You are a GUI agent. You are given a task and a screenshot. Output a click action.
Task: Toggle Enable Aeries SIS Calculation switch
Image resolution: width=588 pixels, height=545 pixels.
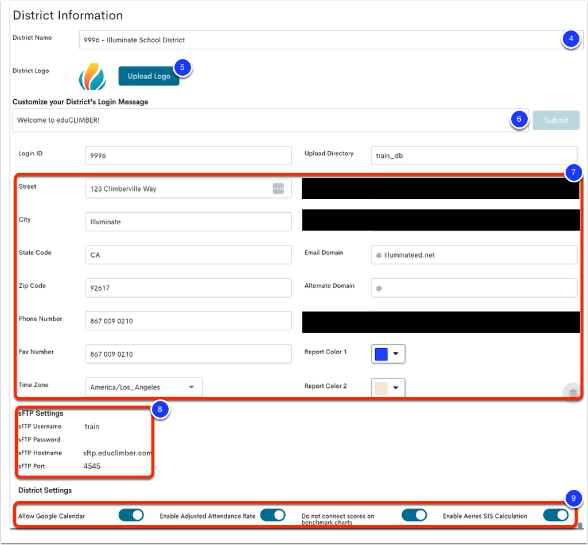click(x=556, y=515)
